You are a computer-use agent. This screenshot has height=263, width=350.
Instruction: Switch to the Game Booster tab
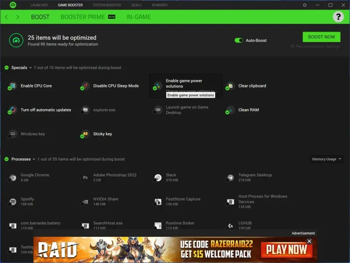(70, 5)
